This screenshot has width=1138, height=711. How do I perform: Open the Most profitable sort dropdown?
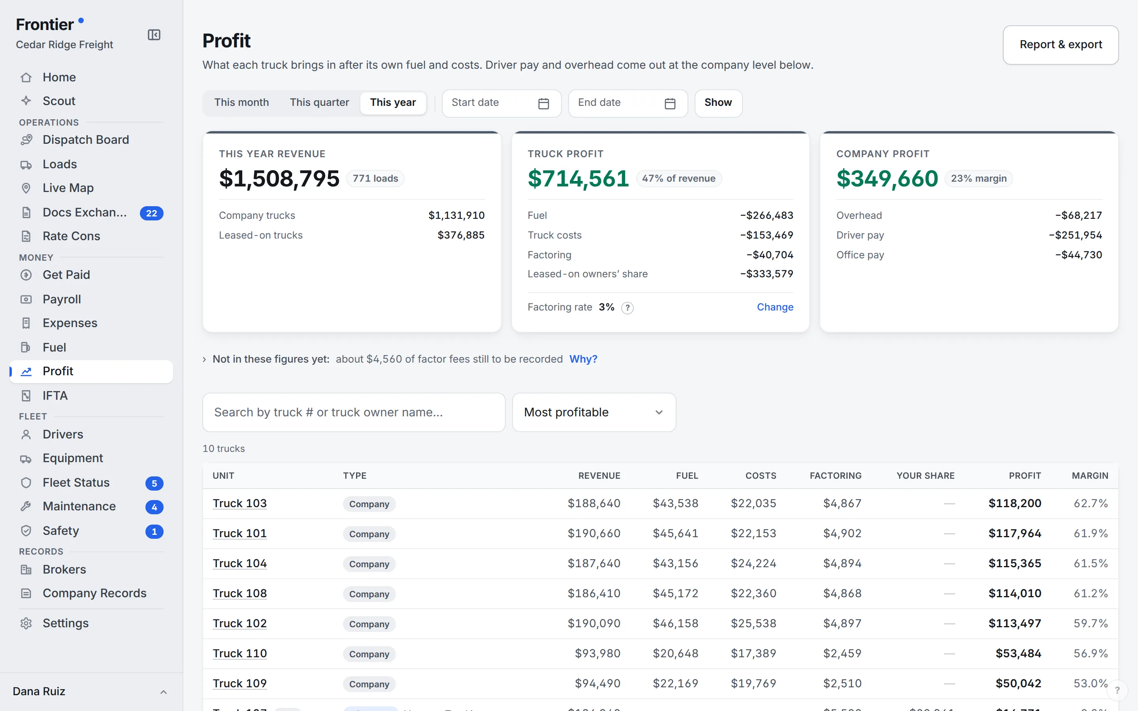click(x=594, y=412)
